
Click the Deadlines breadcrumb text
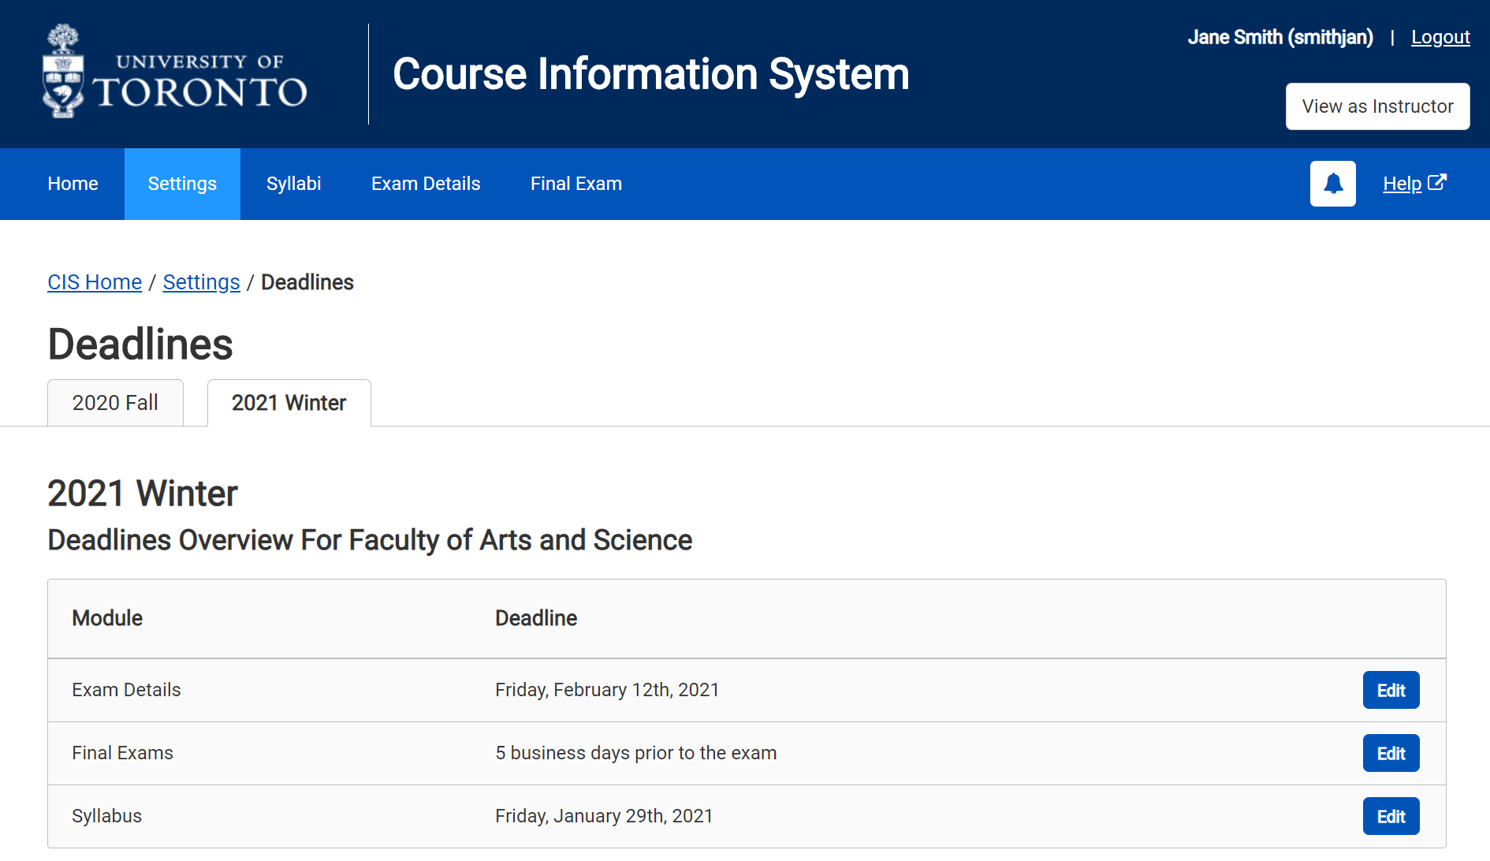[307, 282]
